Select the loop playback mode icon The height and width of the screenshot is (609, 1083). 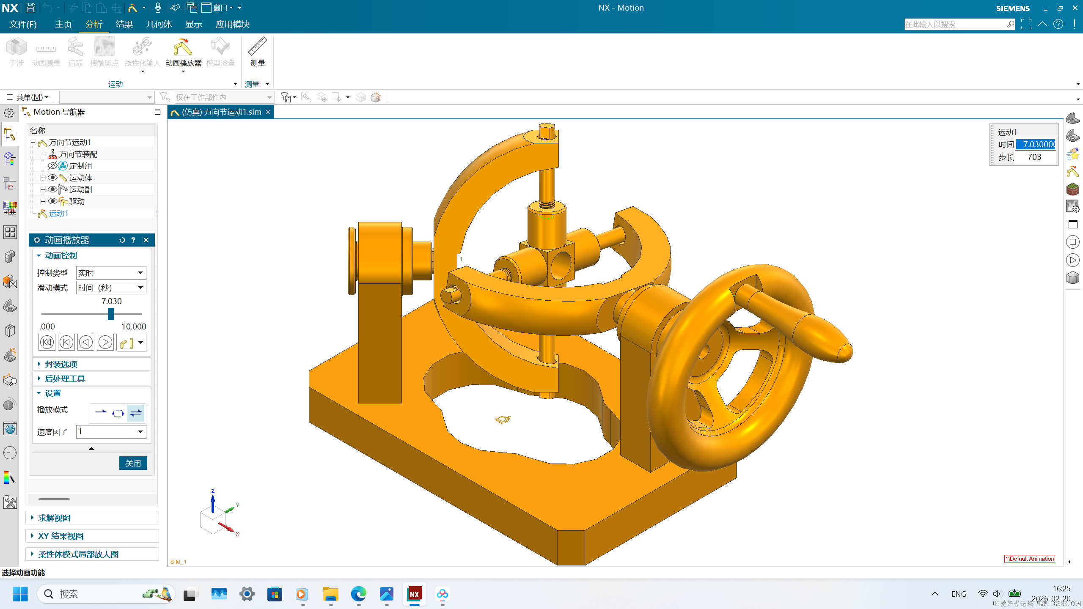click(x=118, y=413)
